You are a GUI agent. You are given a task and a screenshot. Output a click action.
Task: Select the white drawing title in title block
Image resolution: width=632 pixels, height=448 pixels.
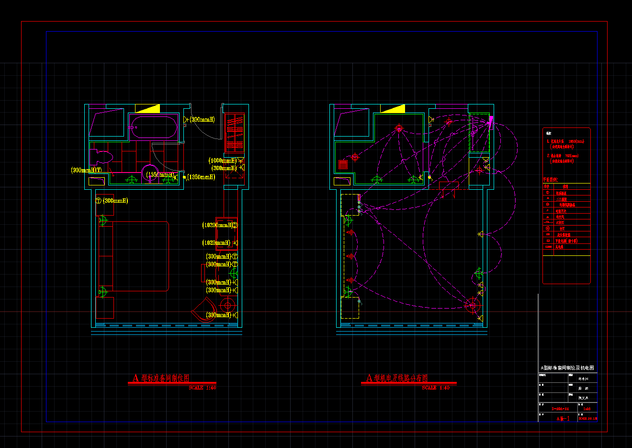pos(567,368)
